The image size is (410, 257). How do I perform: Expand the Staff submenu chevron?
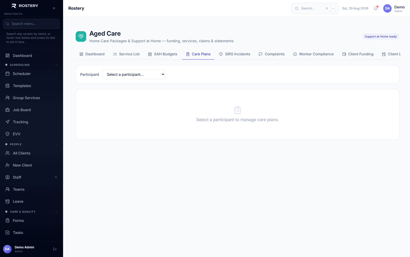56,177
